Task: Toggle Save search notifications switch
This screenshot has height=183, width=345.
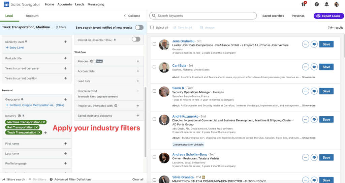Action: tap(139, 28)
